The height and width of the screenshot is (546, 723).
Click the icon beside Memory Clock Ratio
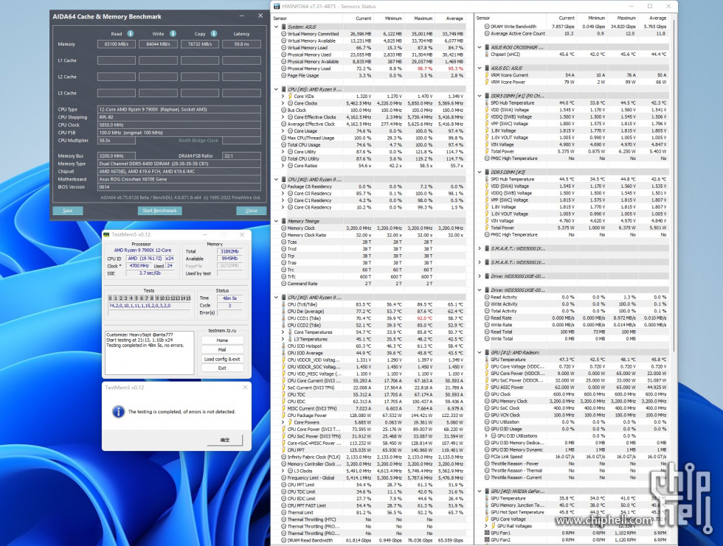tap(283, 235)
